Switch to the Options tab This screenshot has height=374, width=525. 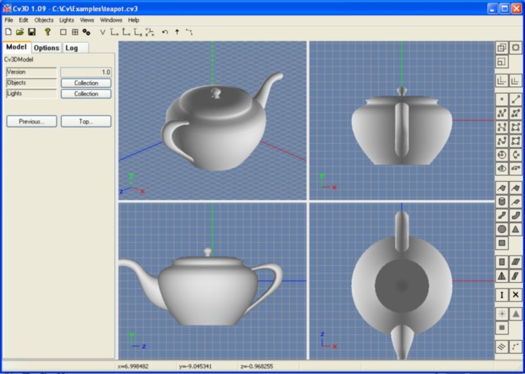tap(47, 48)
